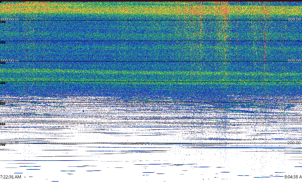Viewport: 302px width, 182px height.
Task: Click the "800.00 m" label on the left
Action: tap(9, 19)
